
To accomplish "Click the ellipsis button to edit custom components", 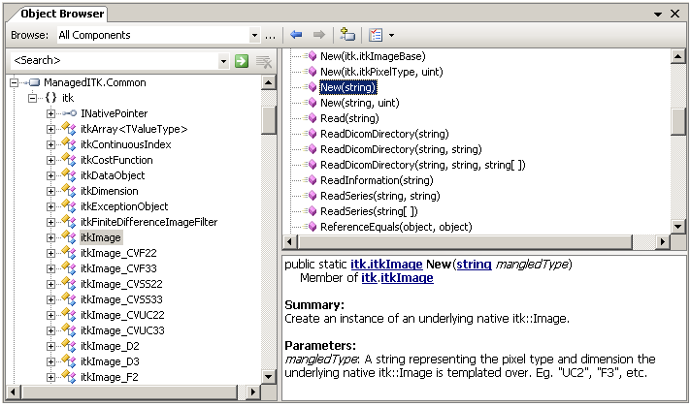I will [x=271, y=35].
